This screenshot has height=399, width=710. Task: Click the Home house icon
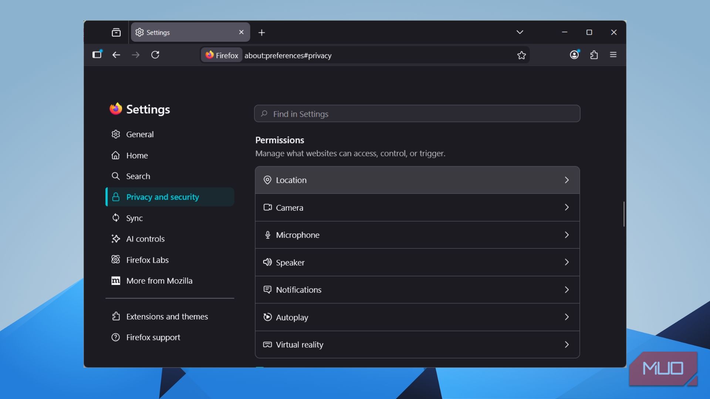click(116, 155)
